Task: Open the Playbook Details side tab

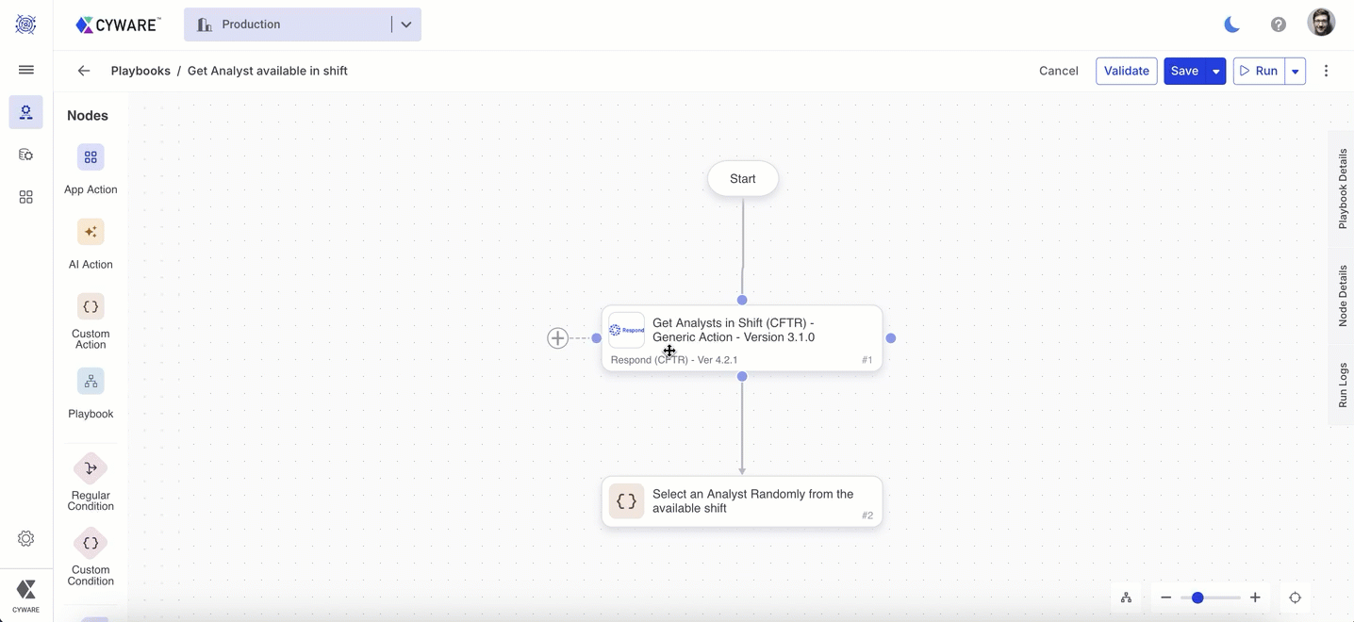Action: (x=1343, y=188)
